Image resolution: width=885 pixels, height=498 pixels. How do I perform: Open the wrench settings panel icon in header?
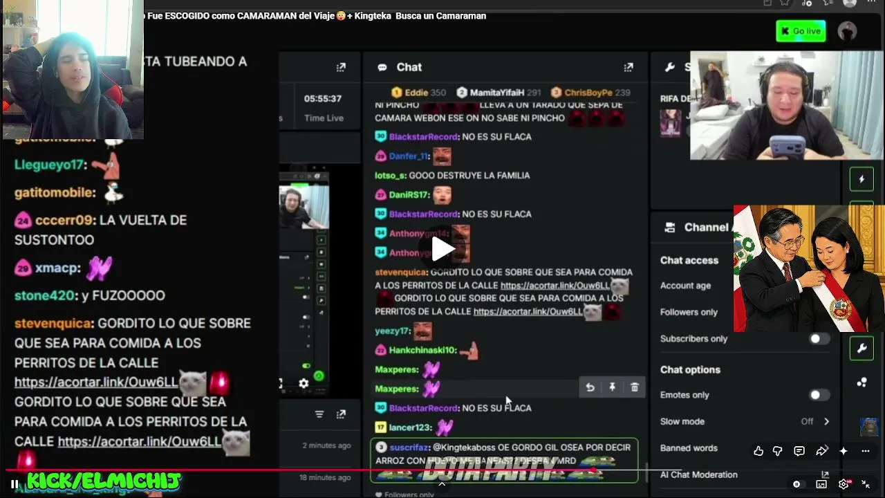click(669, 67)
